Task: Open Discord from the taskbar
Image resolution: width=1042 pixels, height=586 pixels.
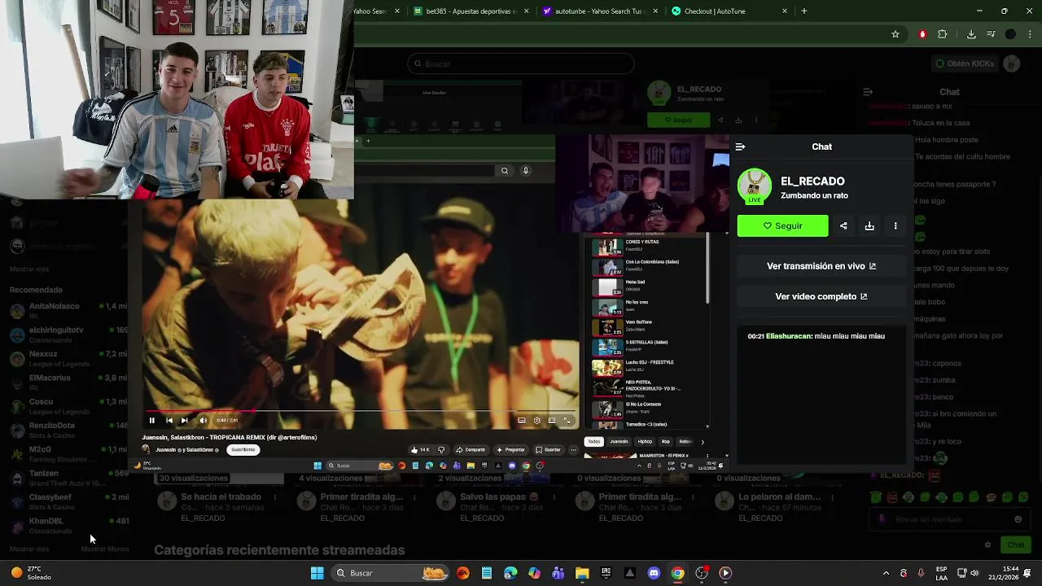Action: point(654,573)
